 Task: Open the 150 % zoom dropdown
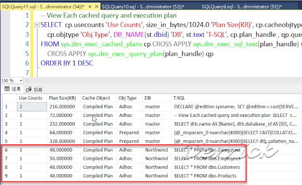pyautogui.click(x=21, y=80)
